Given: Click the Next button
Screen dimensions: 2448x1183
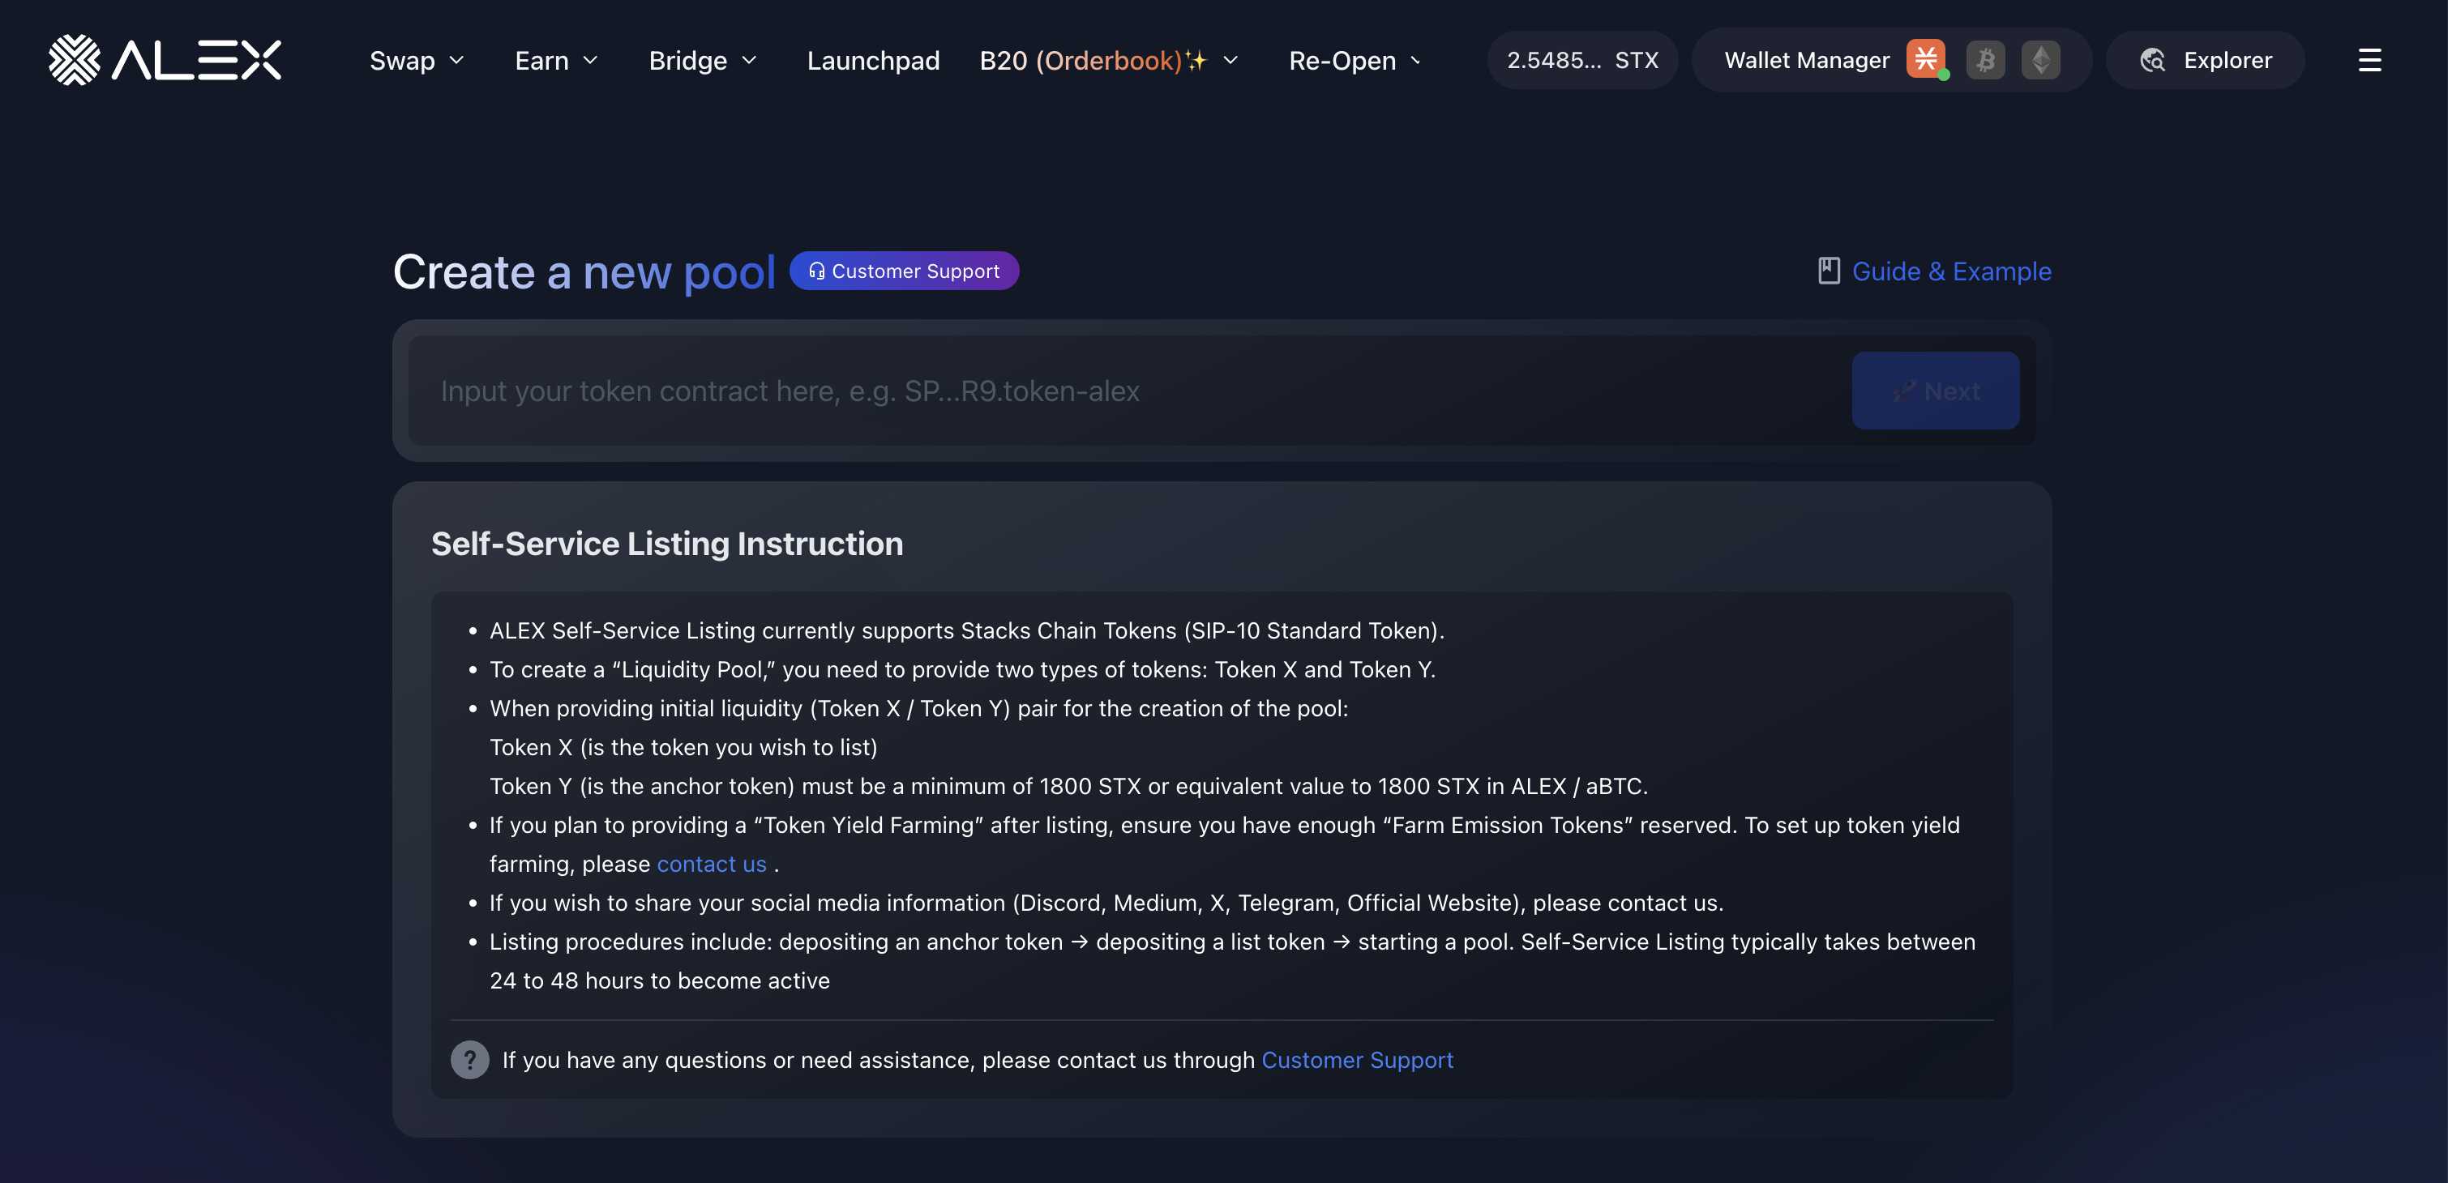Looking at the screenshot, I should (1936, 390).
